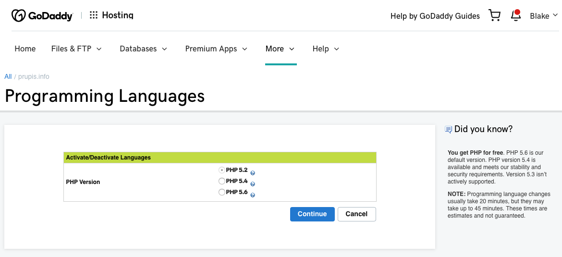The width and height of the screenshot is (562, 257).
Task: Choose the PHP 5.4 radio option
Action: tap(221, 181)
